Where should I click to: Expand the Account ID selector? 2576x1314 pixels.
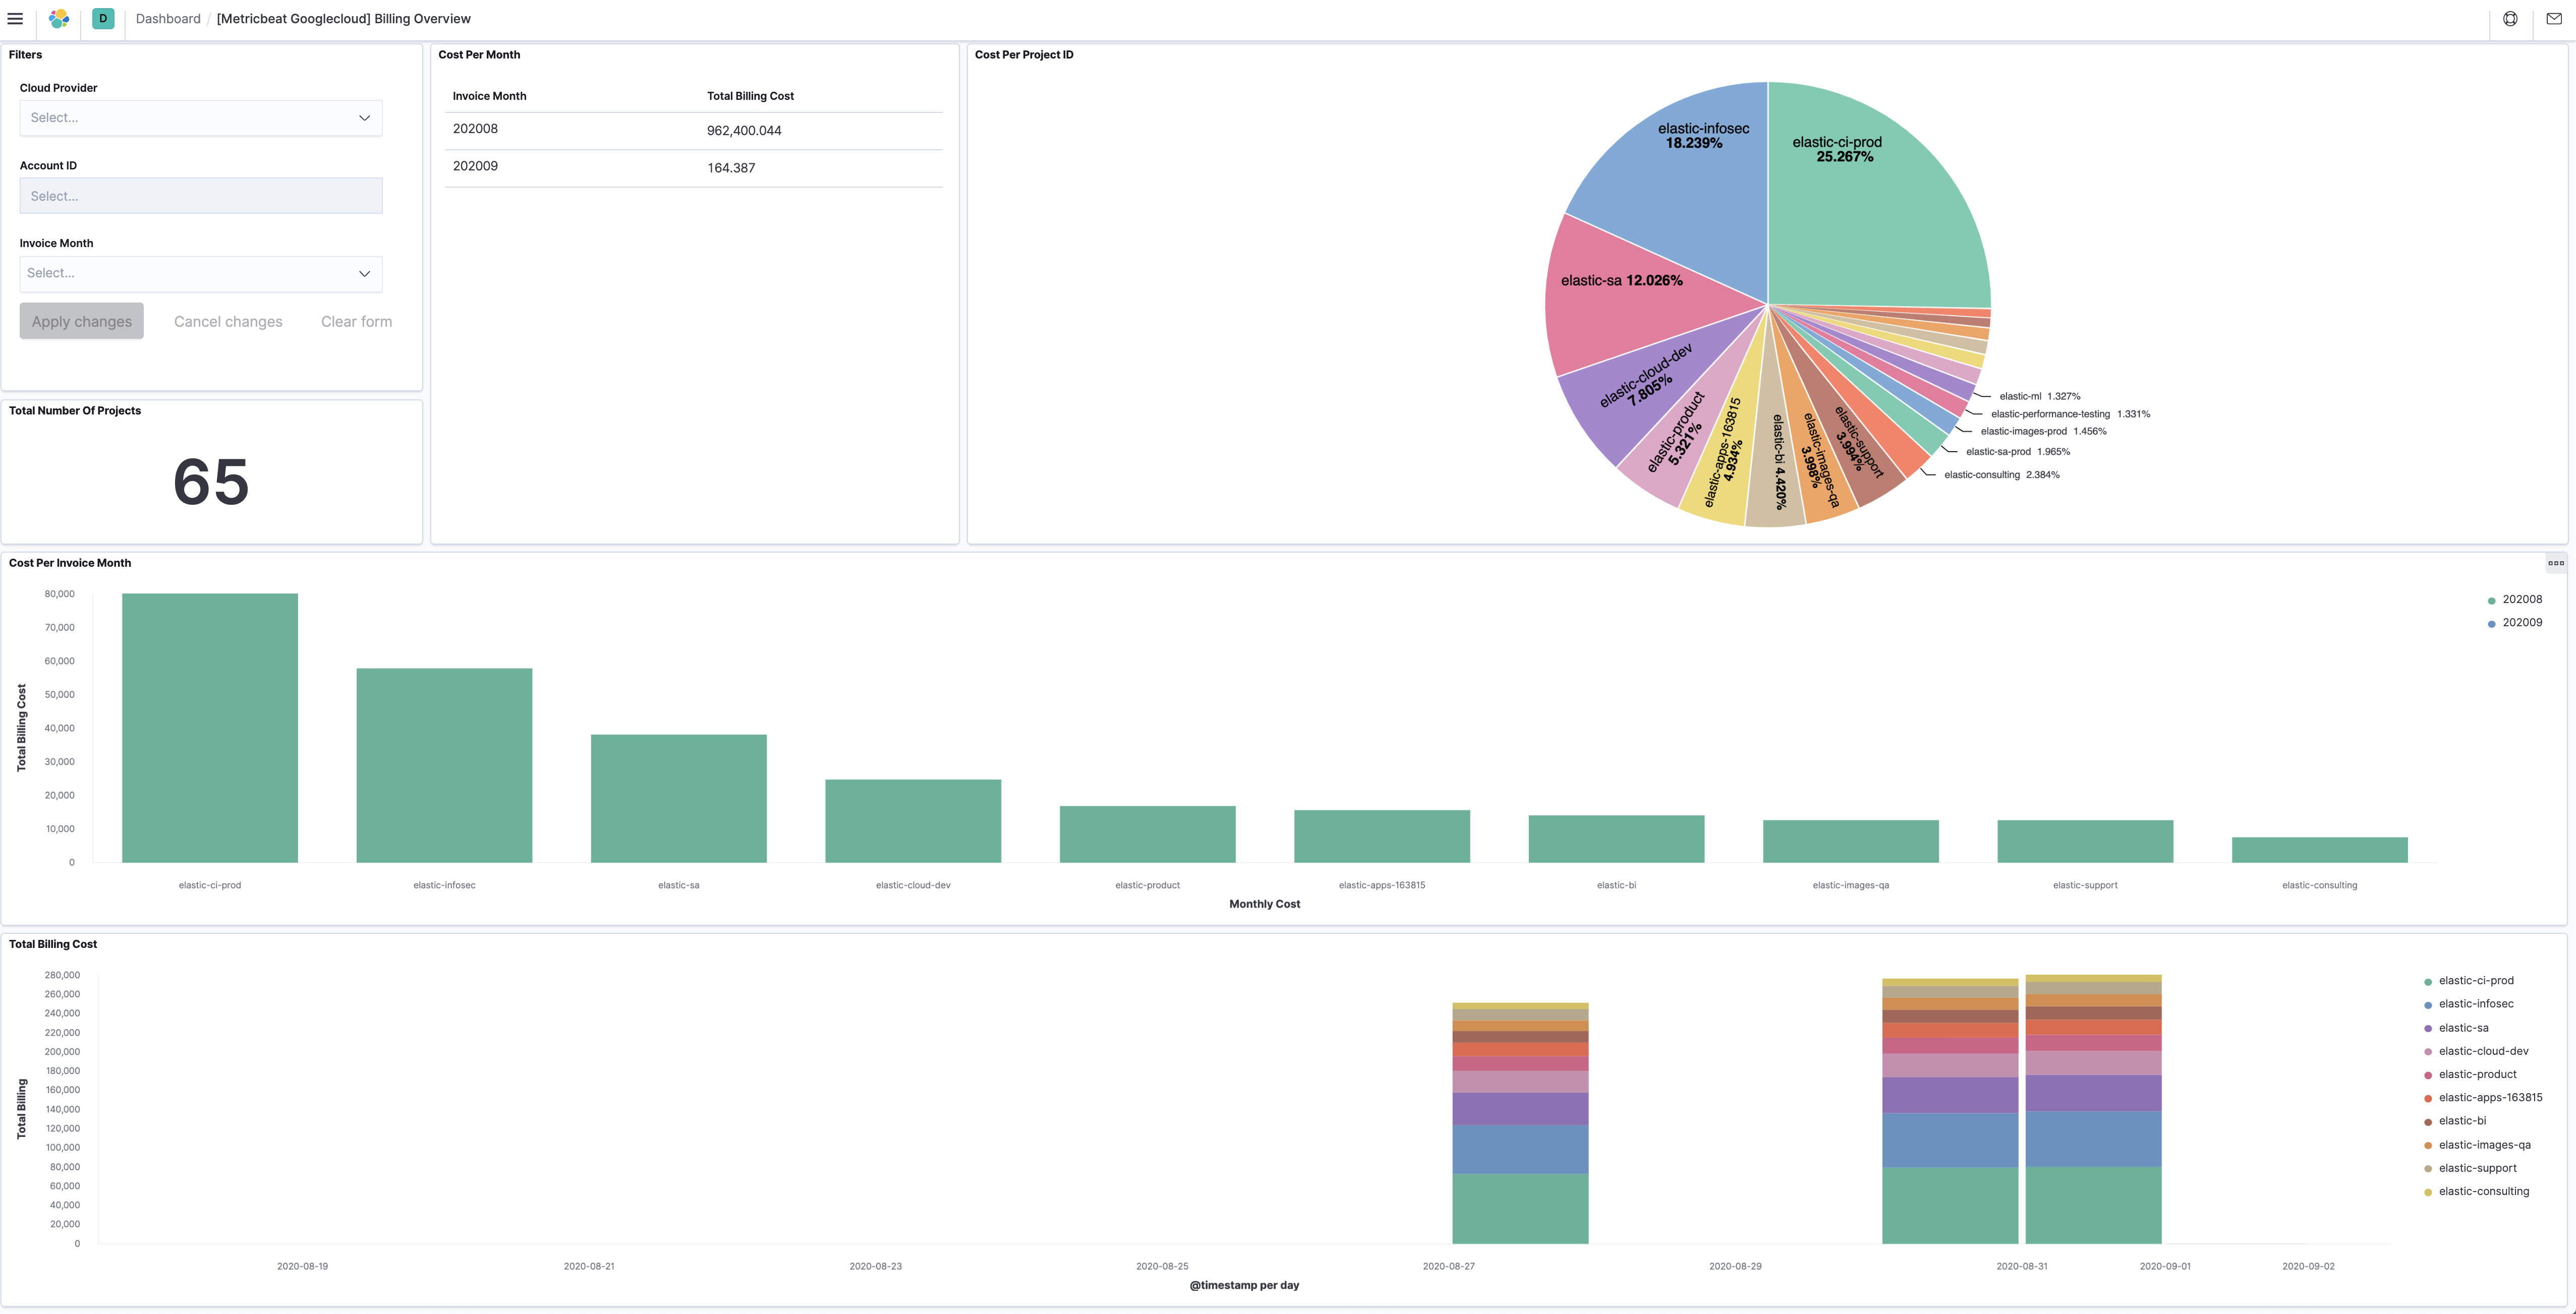(200, 195)
